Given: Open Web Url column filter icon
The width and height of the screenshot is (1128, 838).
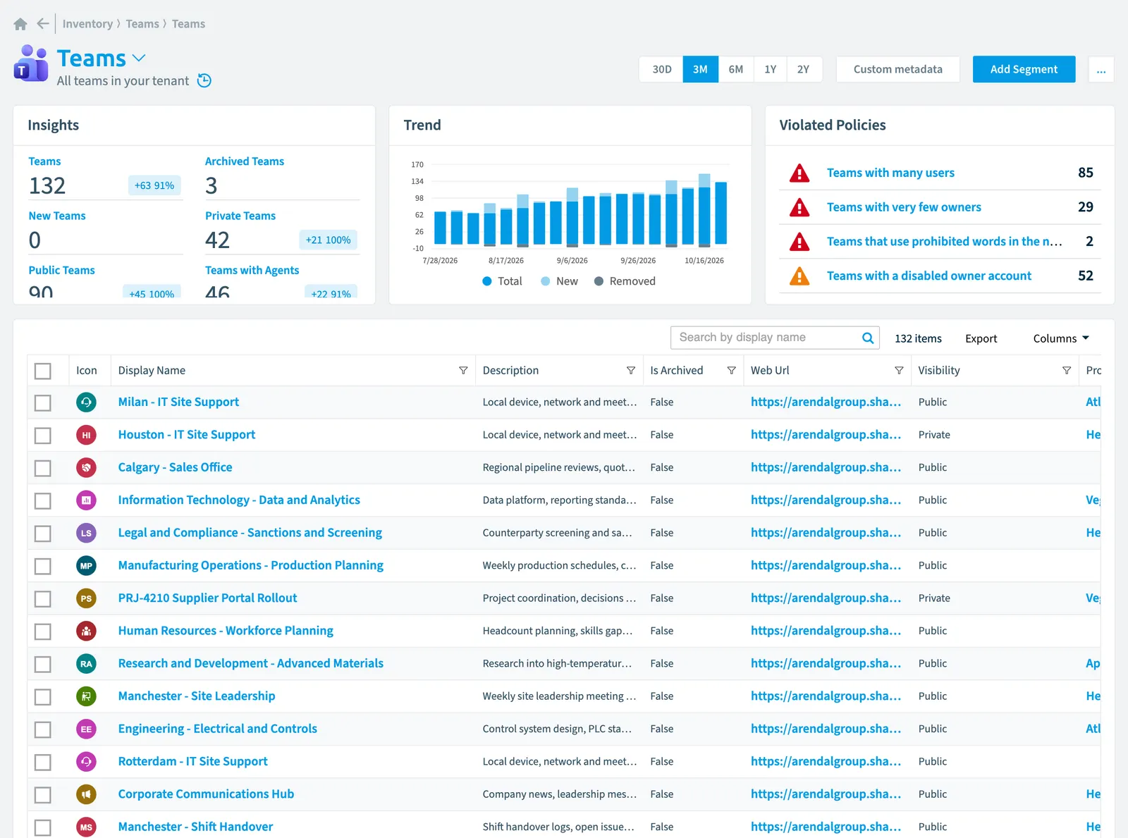Looking at the screenshot, I should click(x=899, y=371).
